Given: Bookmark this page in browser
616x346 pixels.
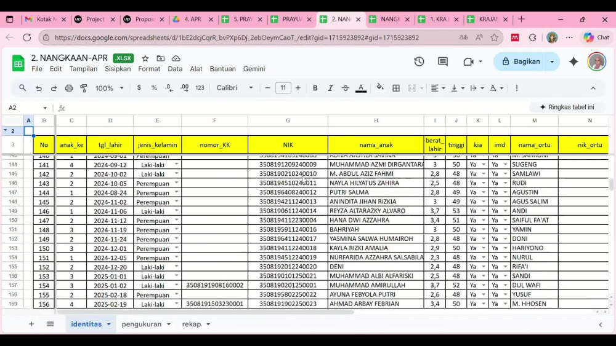Looking at the screenshot, I should click(494, 37).
